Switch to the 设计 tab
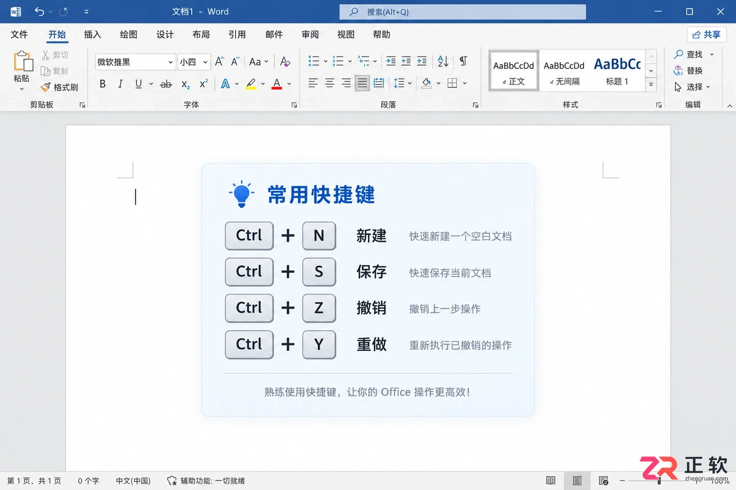The image size is (736, 490). [165, 34]
